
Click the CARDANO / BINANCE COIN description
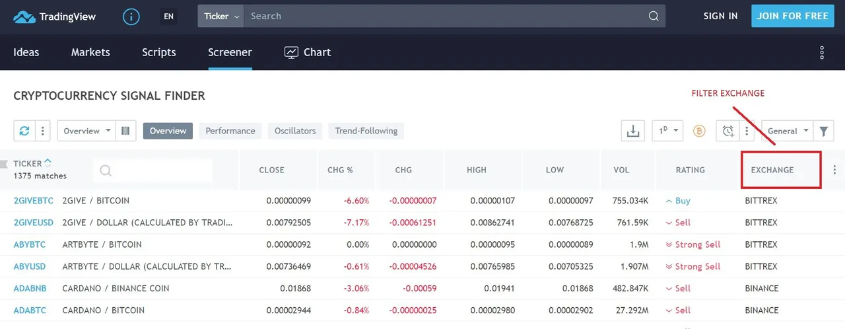point(116,288)
